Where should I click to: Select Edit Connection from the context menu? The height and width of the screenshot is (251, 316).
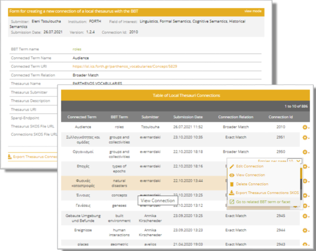point(250,166)
